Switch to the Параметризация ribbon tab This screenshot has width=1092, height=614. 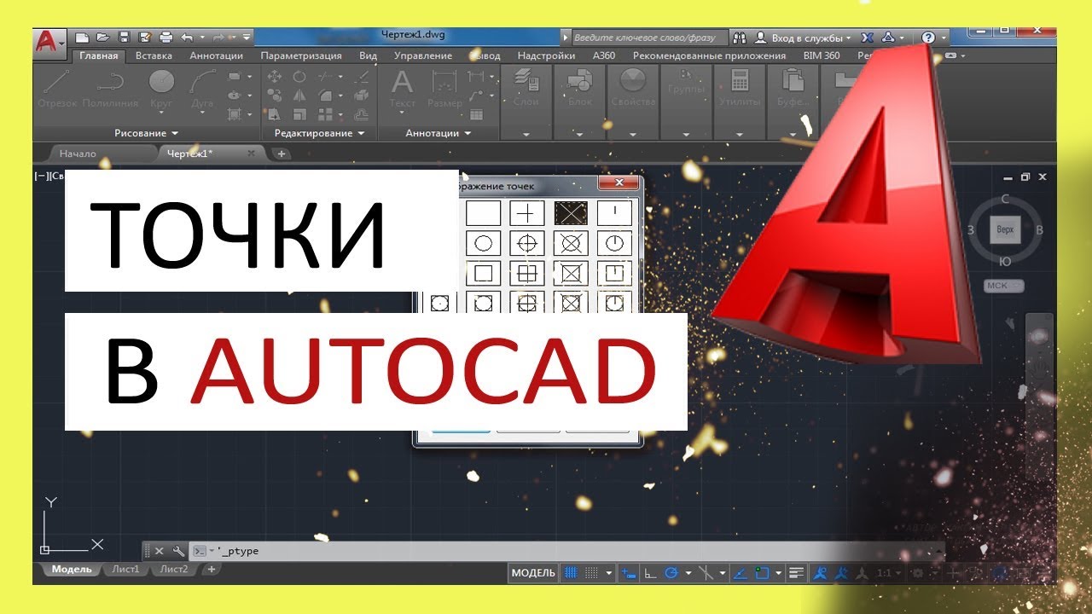point(301,55)
